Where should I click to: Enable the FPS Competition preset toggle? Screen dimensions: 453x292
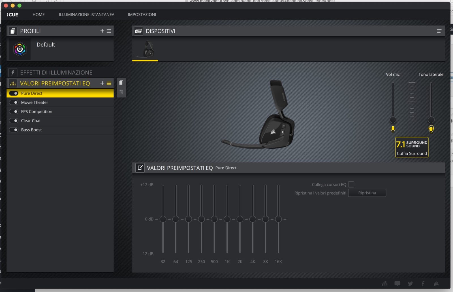point(14,112)
